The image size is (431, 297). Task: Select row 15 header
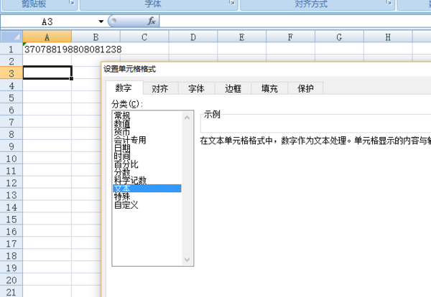click(11, 219)
